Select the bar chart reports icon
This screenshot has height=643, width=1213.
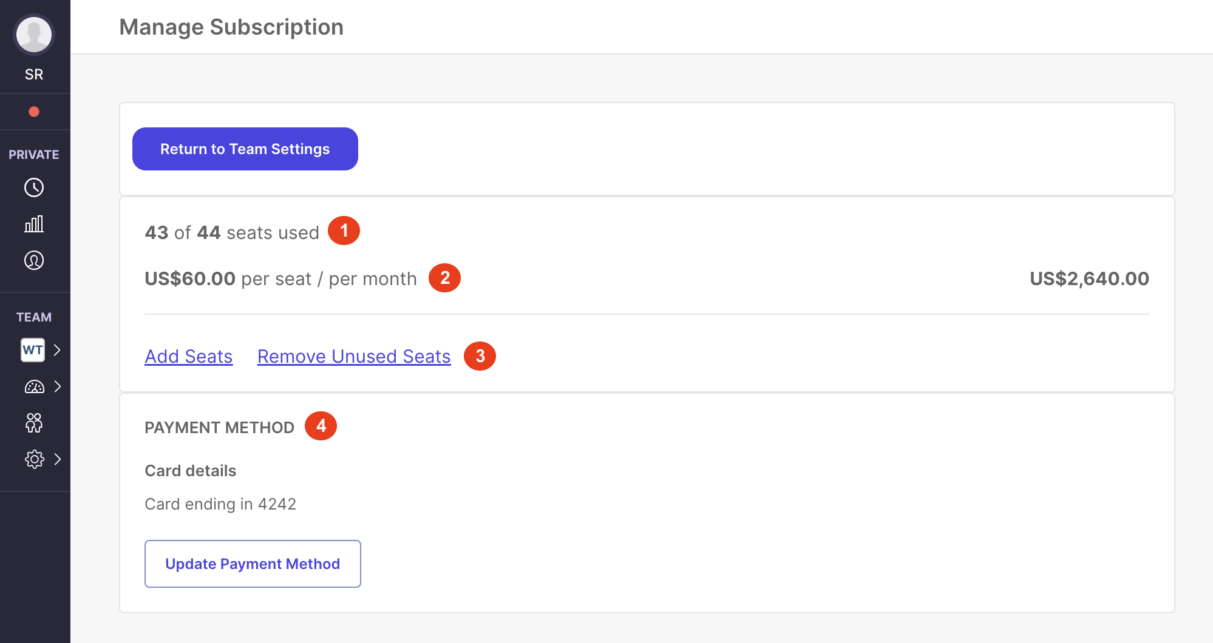tap(35, 224)
